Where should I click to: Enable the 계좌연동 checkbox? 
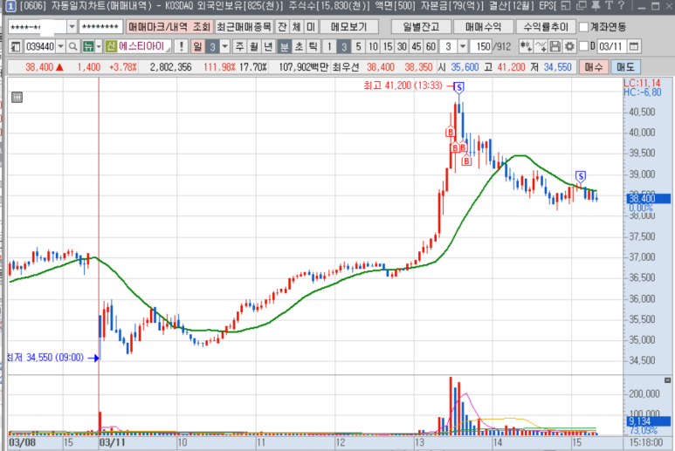583,26
